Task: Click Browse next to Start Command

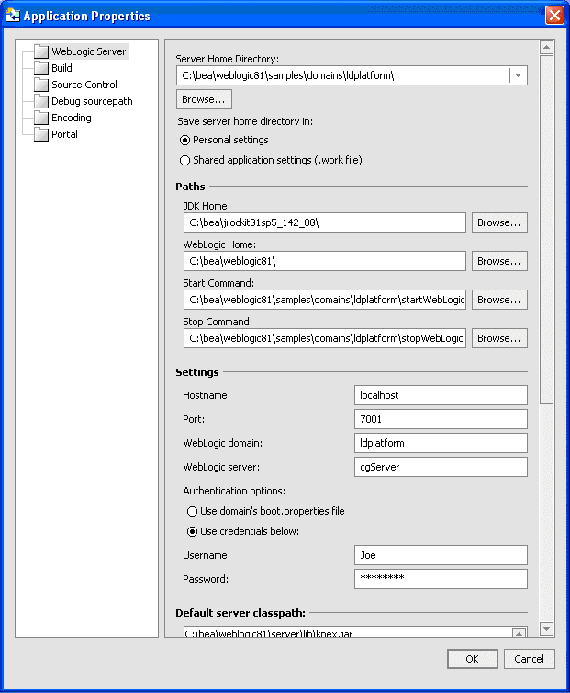Action: [x=499, y=300]
